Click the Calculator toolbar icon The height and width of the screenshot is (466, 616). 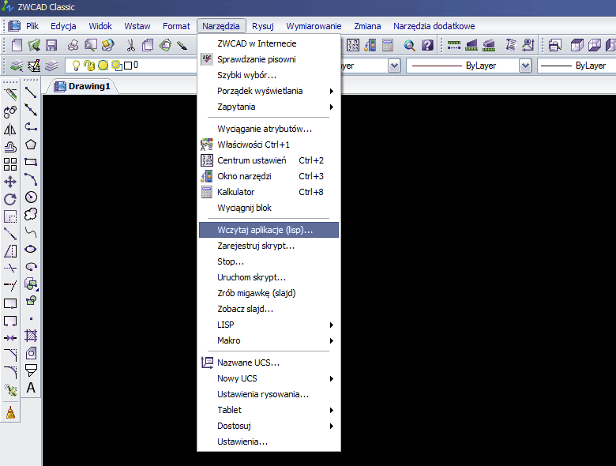coord(387,45)
